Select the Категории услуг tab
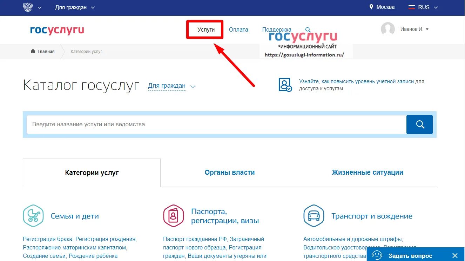Screen dimensions: 465x261 [x=92, y=173]
